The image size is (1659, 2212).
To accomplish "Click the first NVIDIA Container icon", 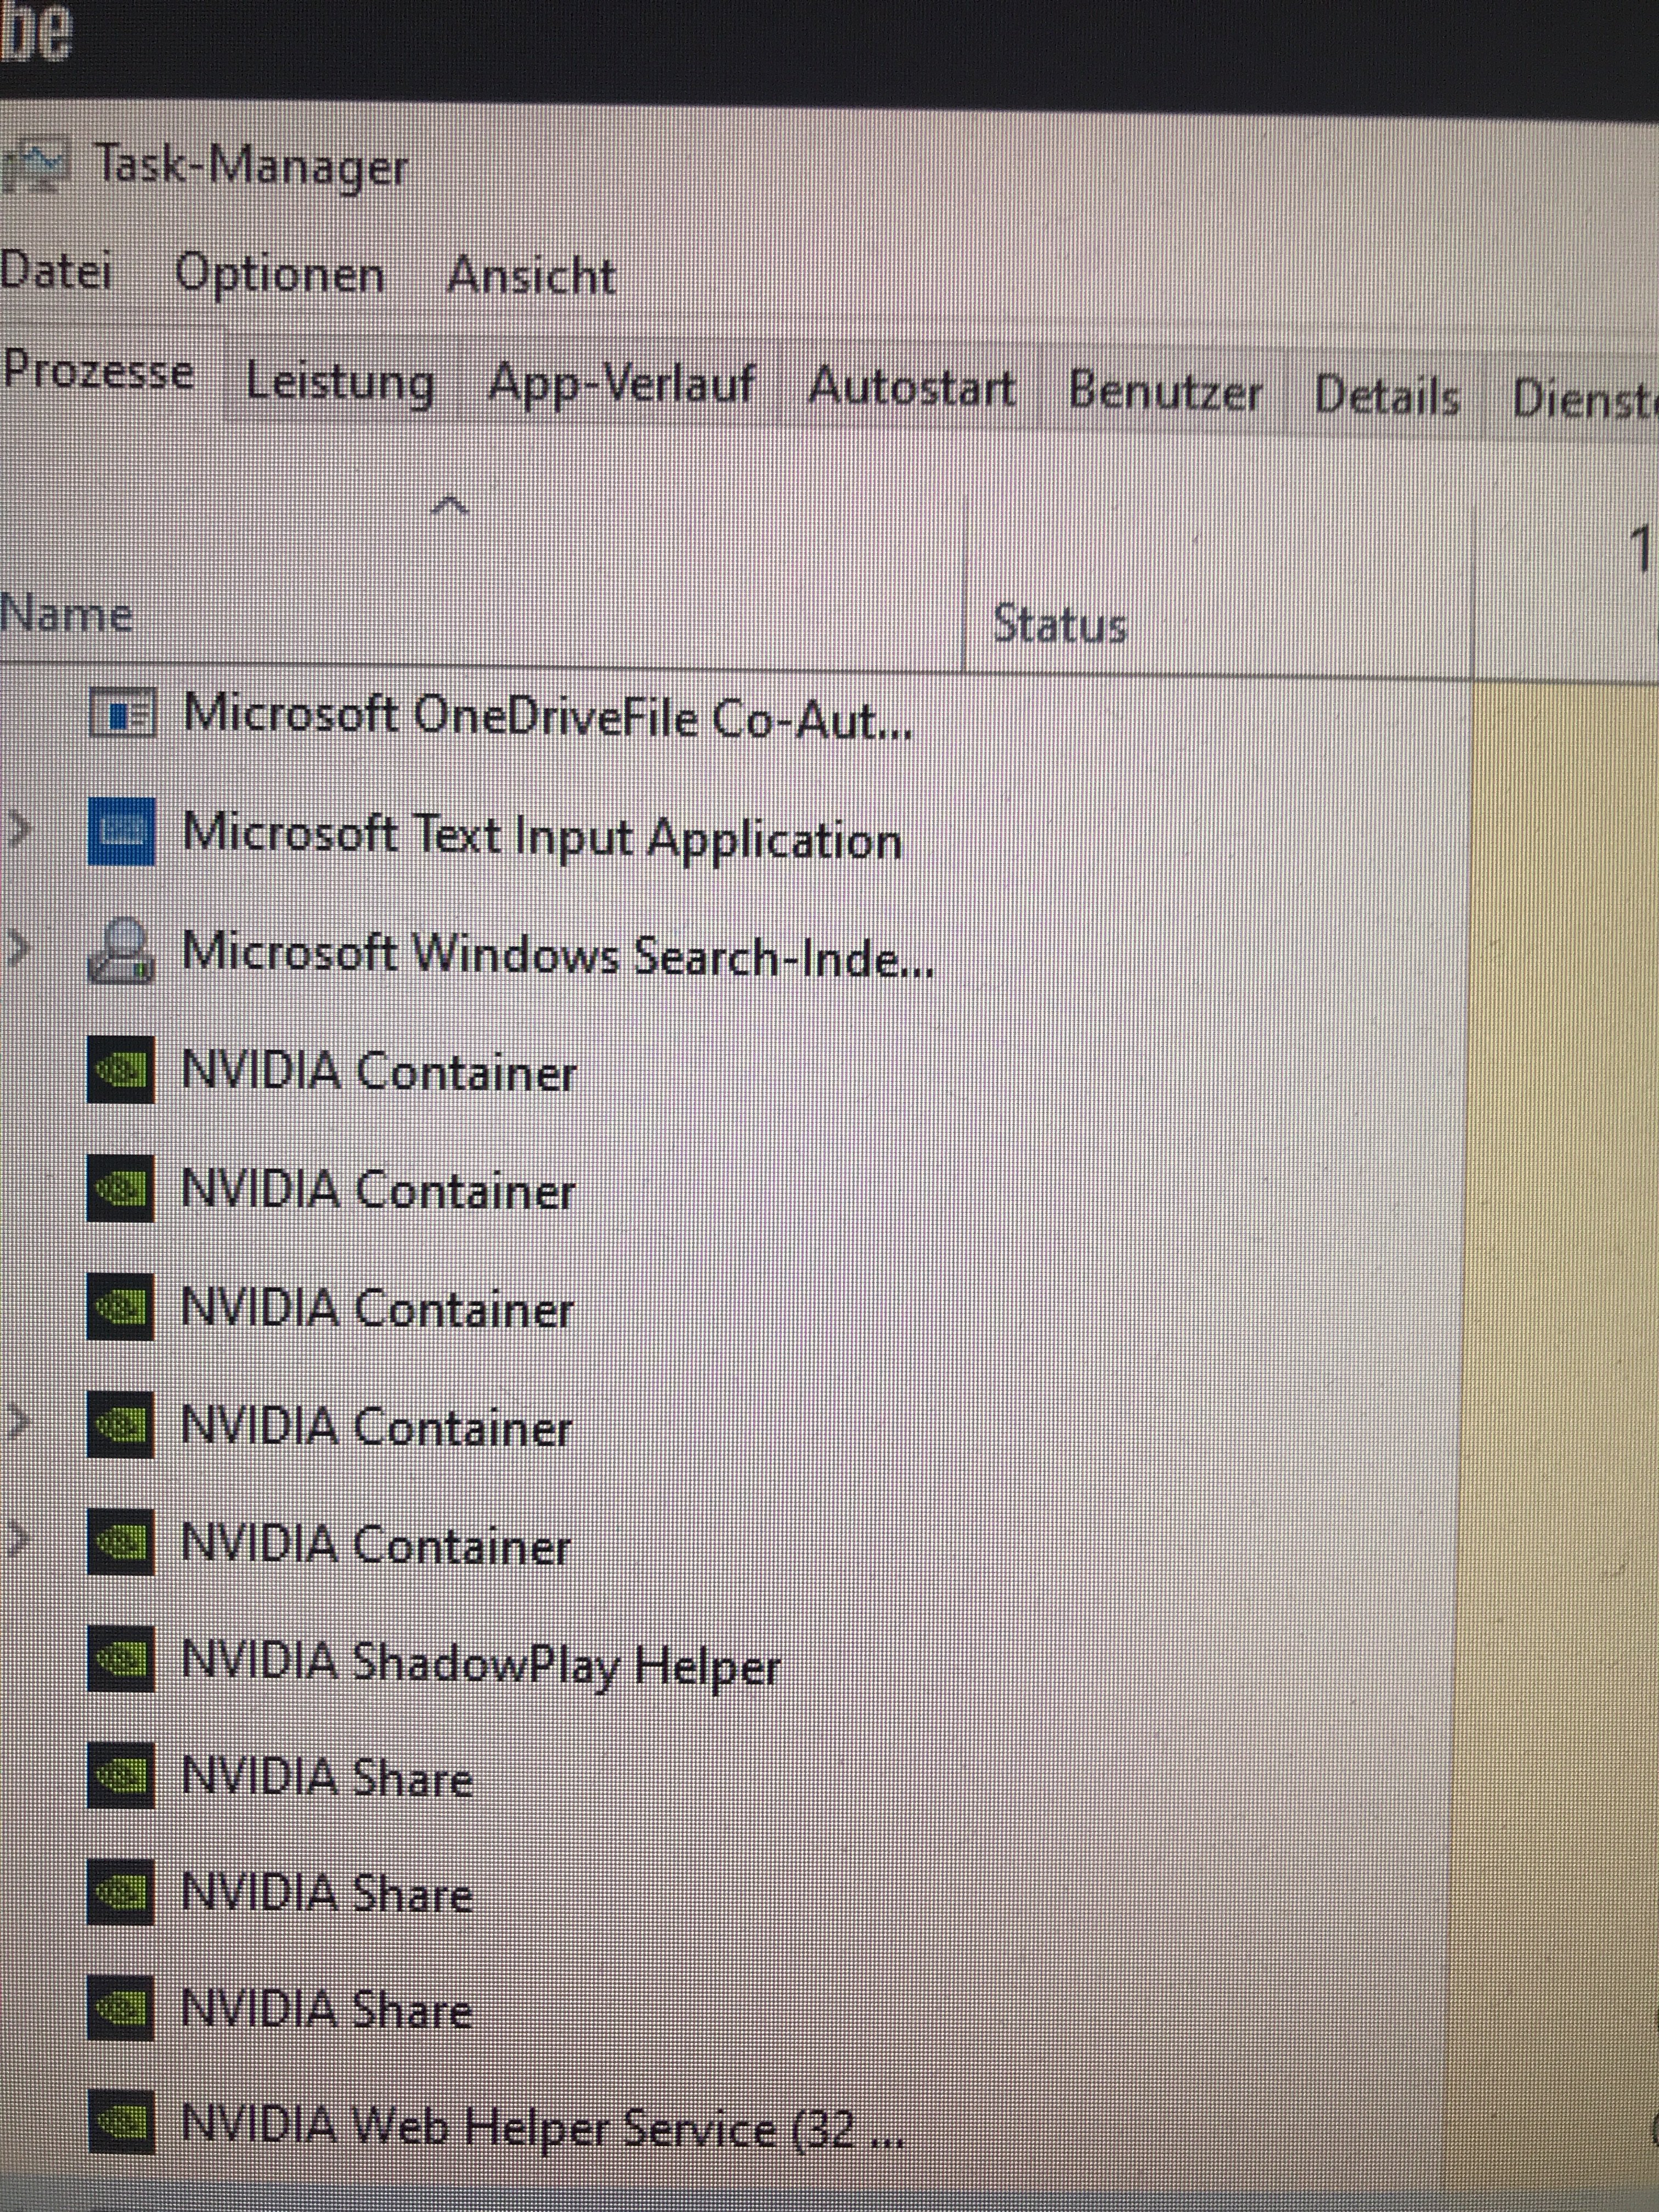I will (121, 1070).
